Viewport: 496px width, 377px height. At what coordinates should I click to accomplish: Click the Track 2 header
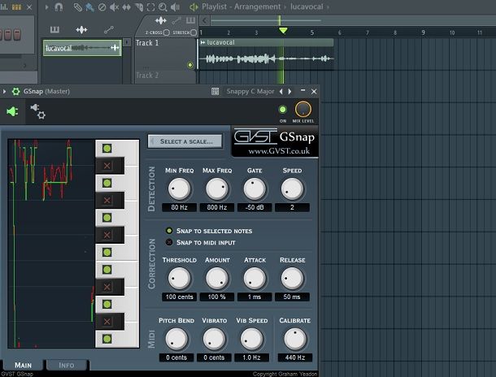click(164, 76)
